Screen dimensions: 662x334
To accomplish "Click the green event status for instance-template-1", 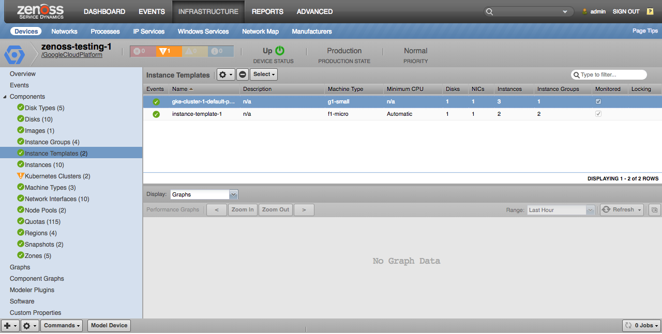I will (156, 114).
